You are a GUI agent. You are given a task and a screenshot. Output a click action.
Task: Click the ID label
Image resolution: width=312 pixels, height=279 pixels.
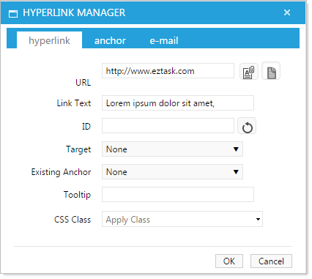[x=86, y=126]
